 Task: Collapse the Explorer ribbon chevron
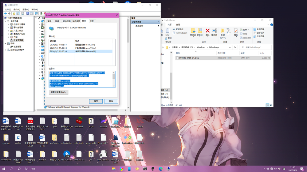coord(268,25)
